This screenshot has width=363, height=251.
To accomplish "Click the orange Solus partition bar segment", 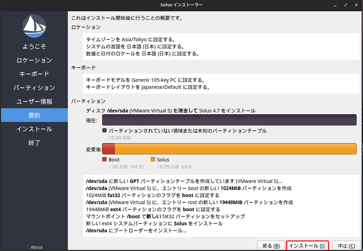I will point(235,149).
